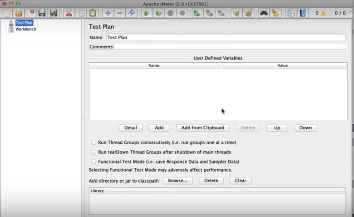Enable Functional Test Mode checkbox

[93, 161]
